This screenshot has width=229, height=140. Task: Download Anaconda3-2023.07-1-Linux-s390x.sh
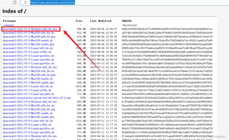click(27, 90)
